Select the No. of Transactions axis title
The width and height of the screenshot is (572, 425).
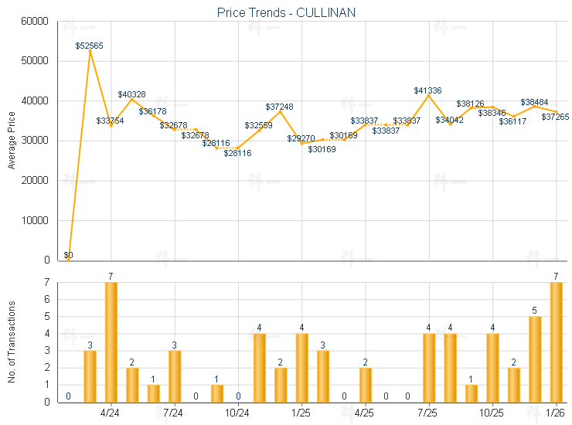coord(12,342)
